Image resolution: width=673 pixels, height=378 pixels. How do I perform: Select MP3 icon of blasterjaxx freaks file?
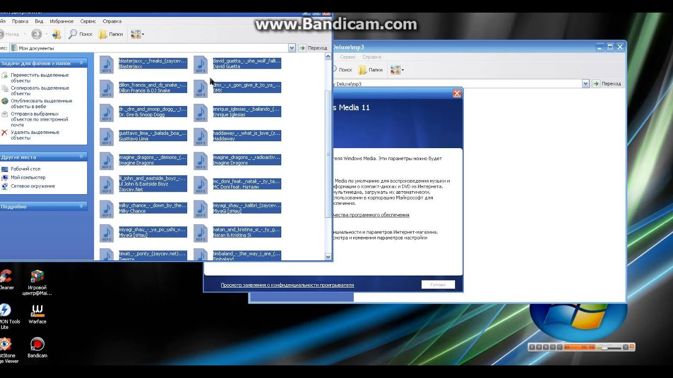[x=107, y=65]
